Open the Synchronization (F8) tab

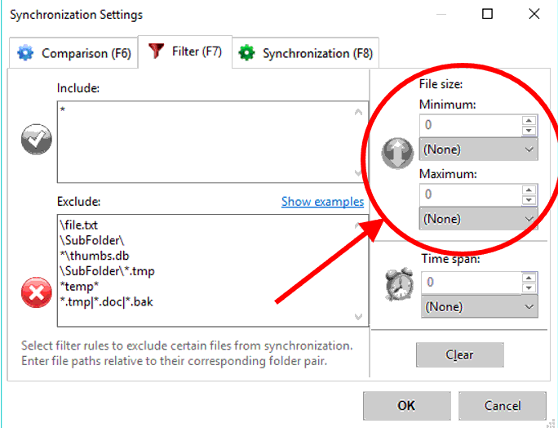click(305, 53)
